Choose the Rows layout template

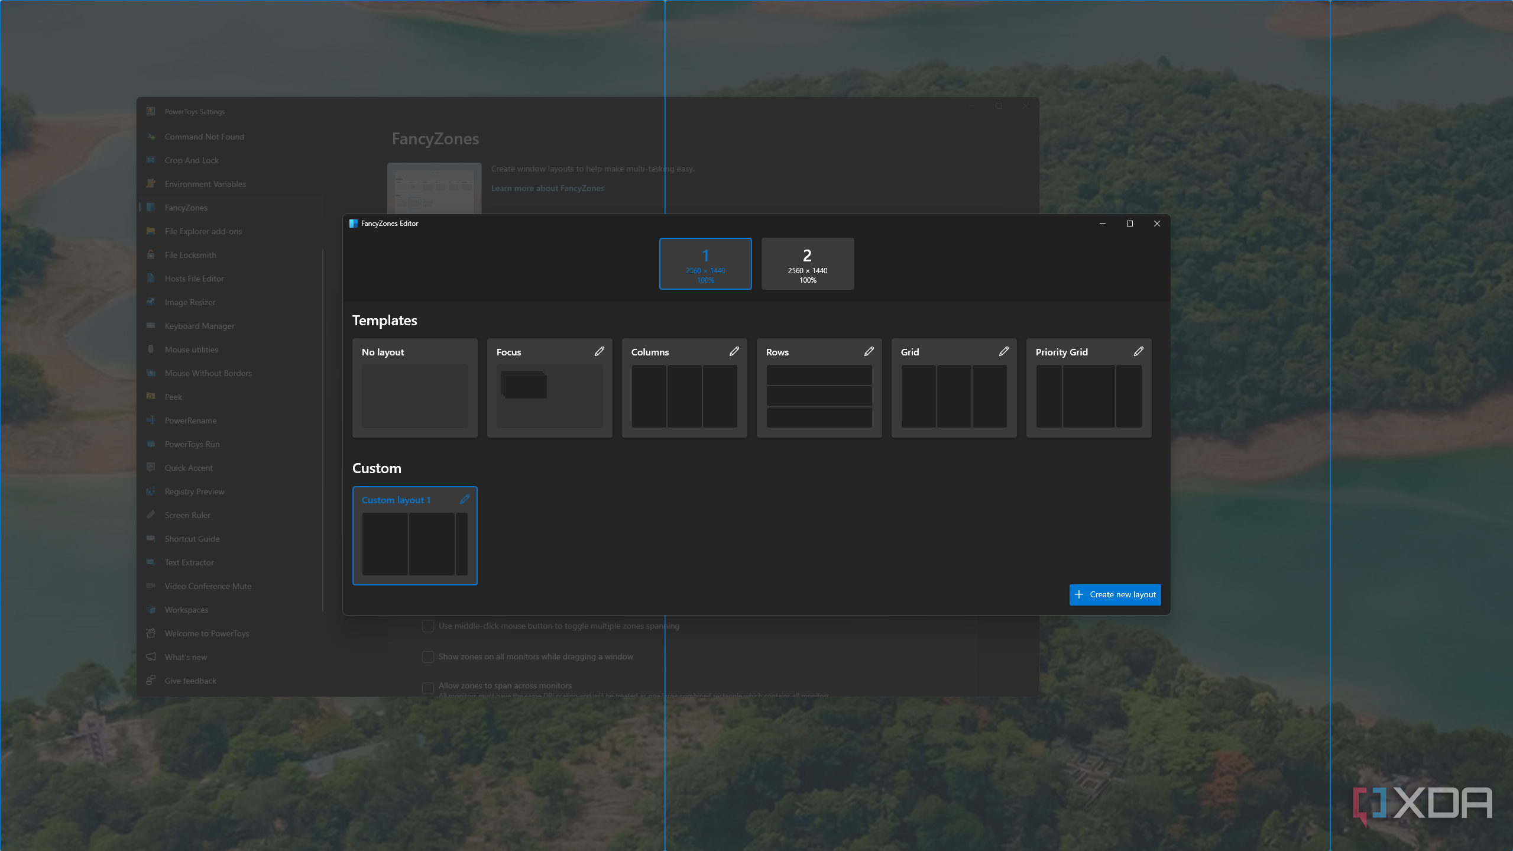point(819,388)
